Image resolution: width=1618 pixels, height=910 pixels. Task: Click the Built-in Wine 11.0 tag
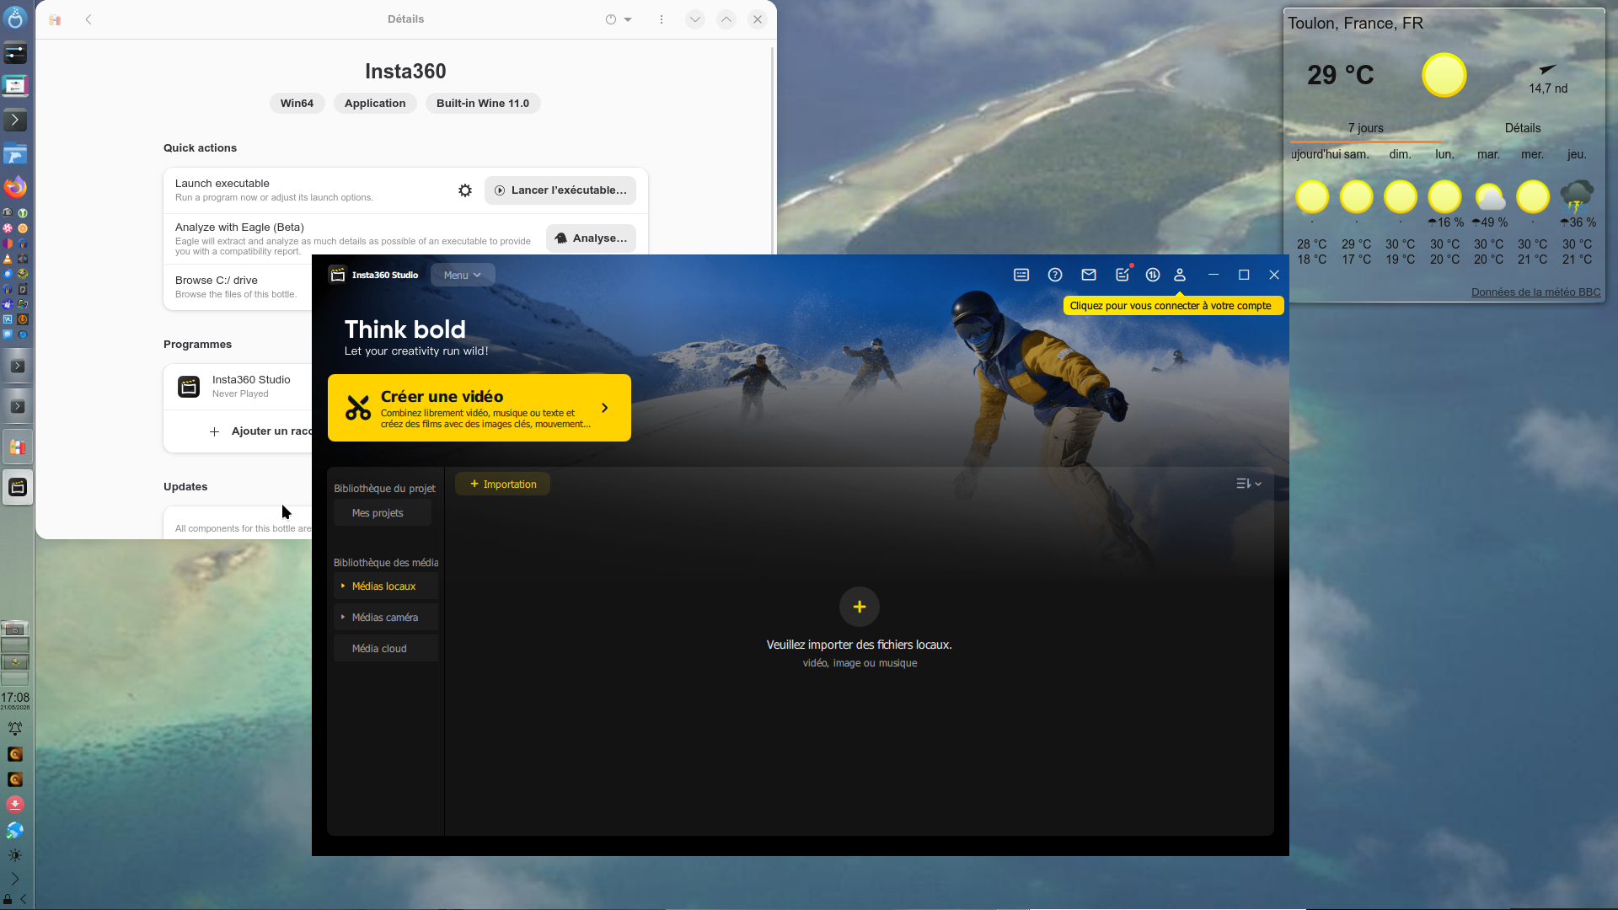483,104
